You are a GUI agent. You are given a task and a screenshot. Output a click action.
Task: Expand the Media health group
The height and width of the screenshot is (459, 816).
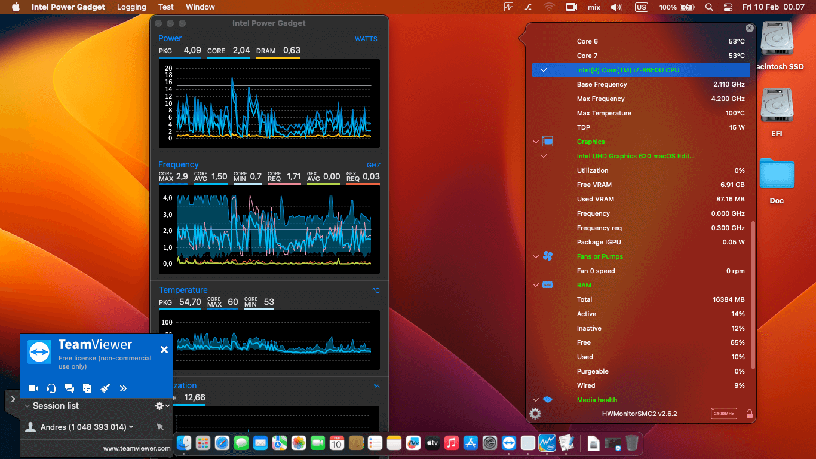tap(536, 400)
